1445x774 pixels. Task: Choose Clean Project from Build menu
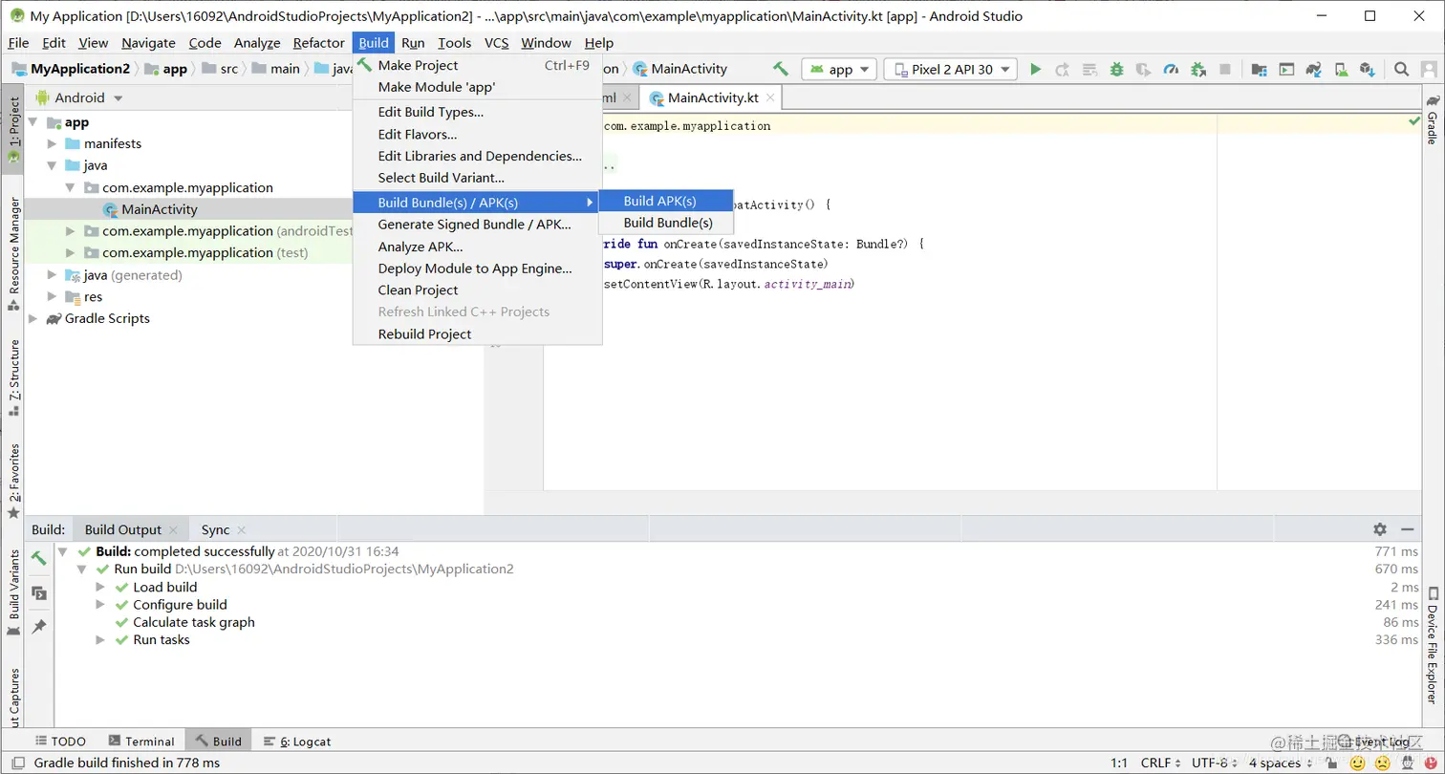coord(477,290)
